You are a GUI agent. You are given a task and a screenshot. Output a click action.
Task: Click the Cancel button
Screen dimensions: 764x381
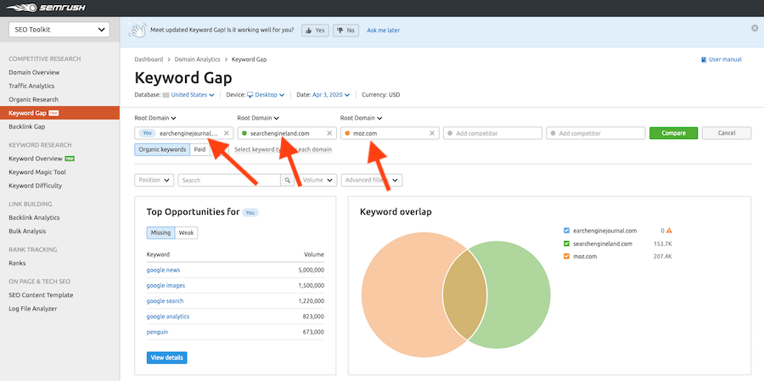[727, 133]
